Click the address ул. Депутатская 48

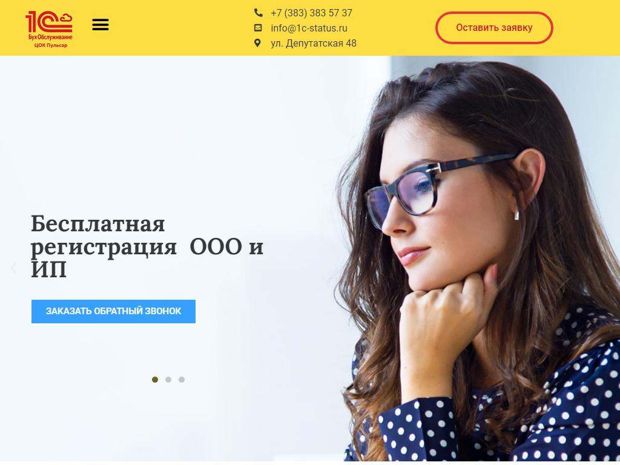tap(314, 43)
